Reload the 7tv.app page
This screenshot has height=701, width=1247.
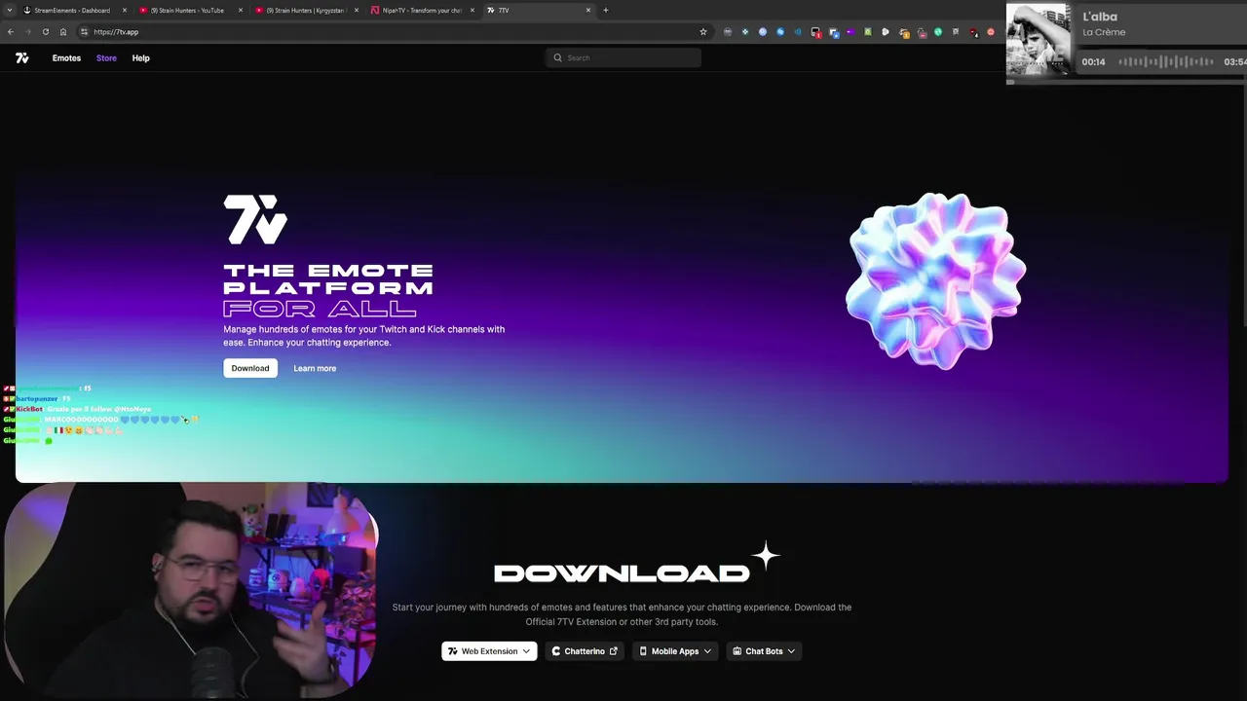pyautogui.click(x=46, y=32)
